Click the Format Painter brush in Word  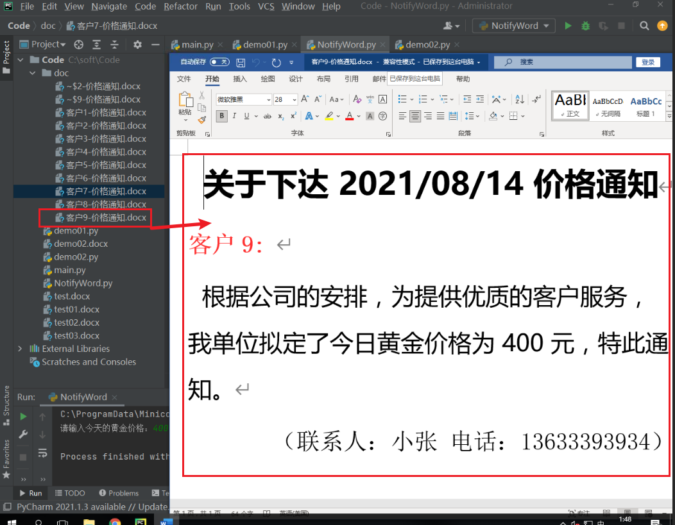point(202,120)
